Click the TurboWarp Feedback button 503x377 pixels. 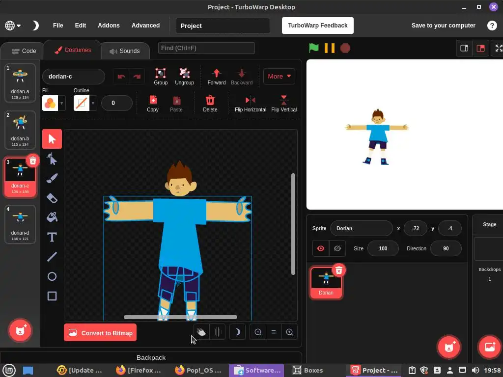pos(318,26)
